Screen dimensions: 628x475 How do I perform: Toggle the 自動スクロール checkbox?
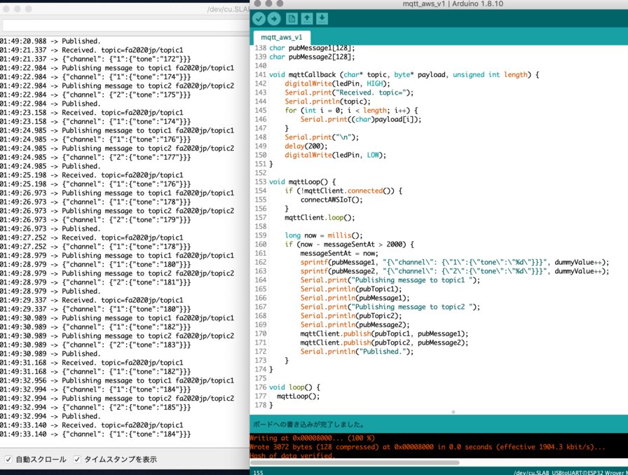8,460
